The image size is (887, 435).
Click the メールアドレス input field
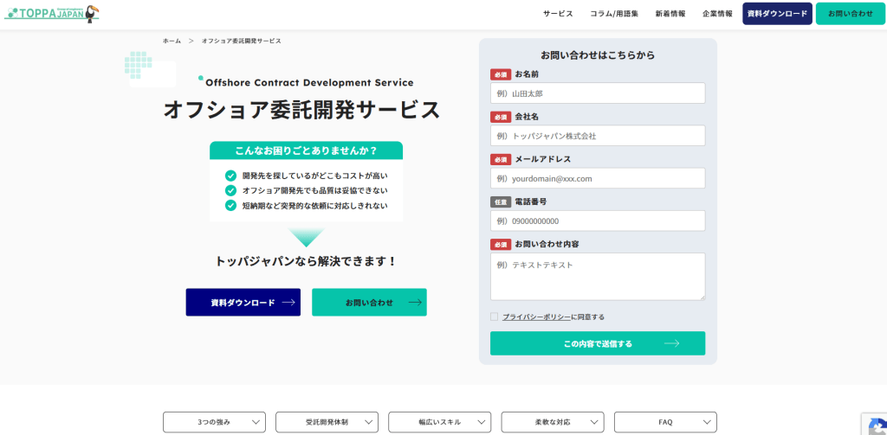(x=598, y=178)
